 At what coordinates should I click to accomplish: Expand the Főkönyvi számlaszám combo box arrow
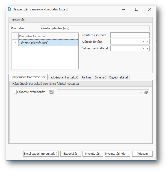point(141,93)
